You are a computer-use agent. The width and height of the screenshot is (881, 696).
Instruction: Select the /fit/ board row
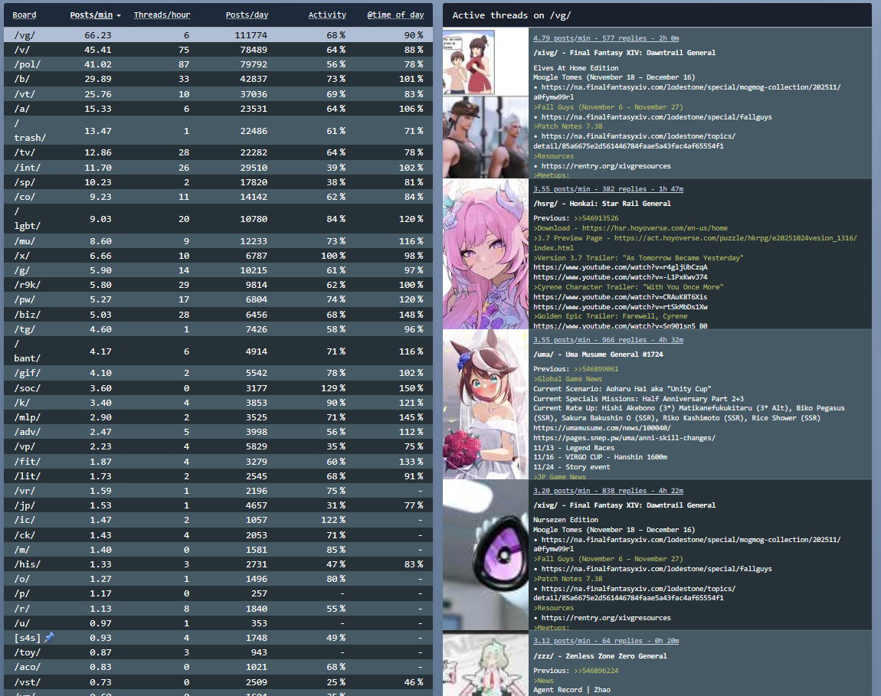pos(218,461)
